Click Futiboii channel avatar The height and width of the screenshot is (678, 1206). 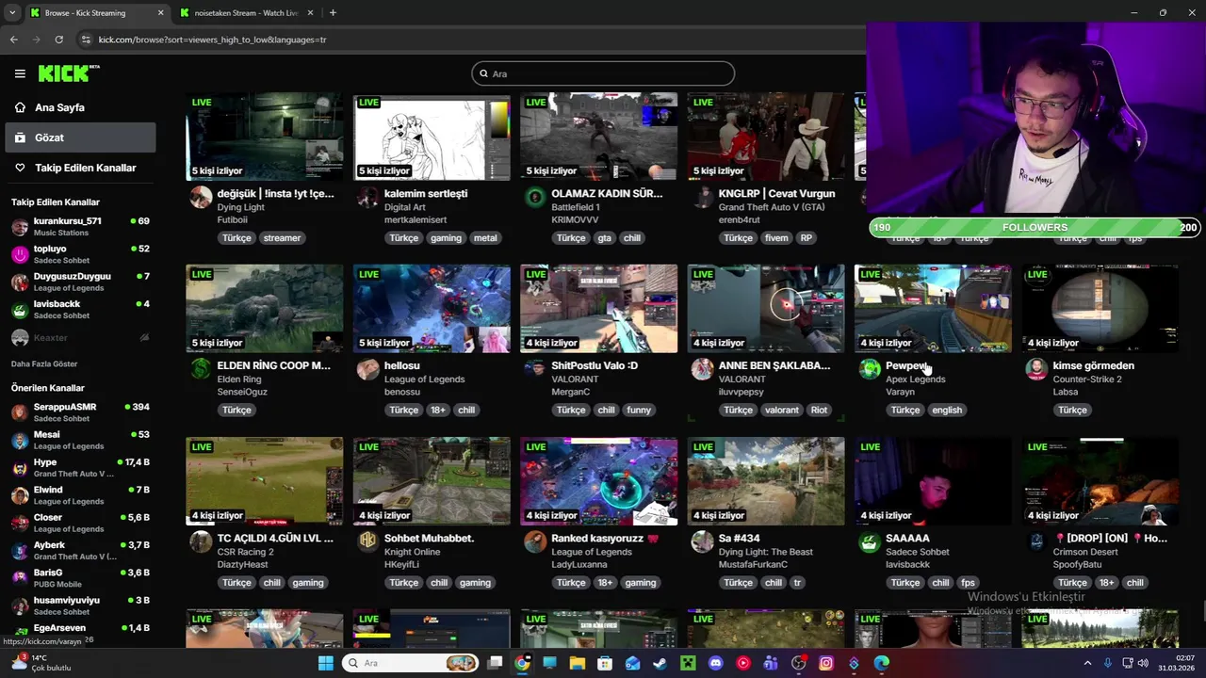coord(201,197)
